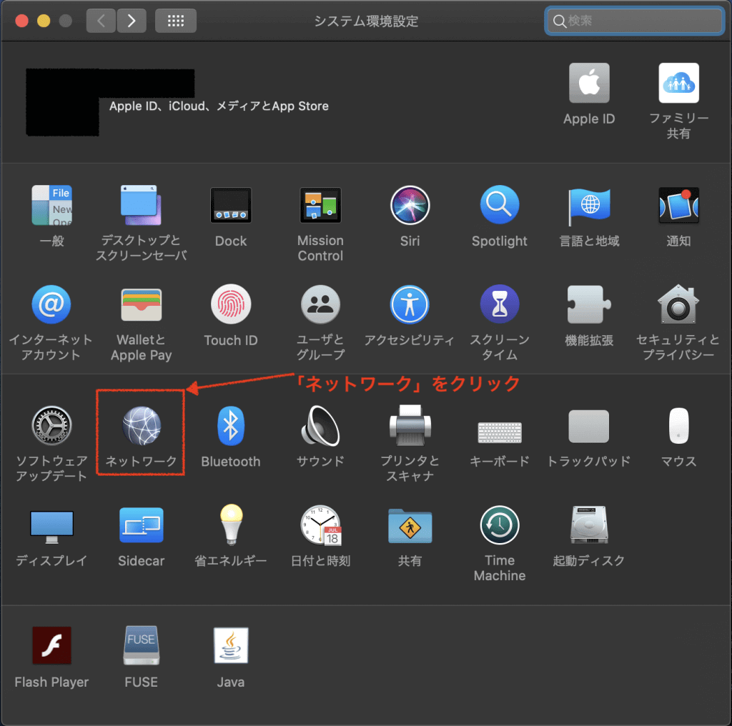Open Sidecar preferences
The width and height of the screenshot is (732, 726).
pos(141,525)
